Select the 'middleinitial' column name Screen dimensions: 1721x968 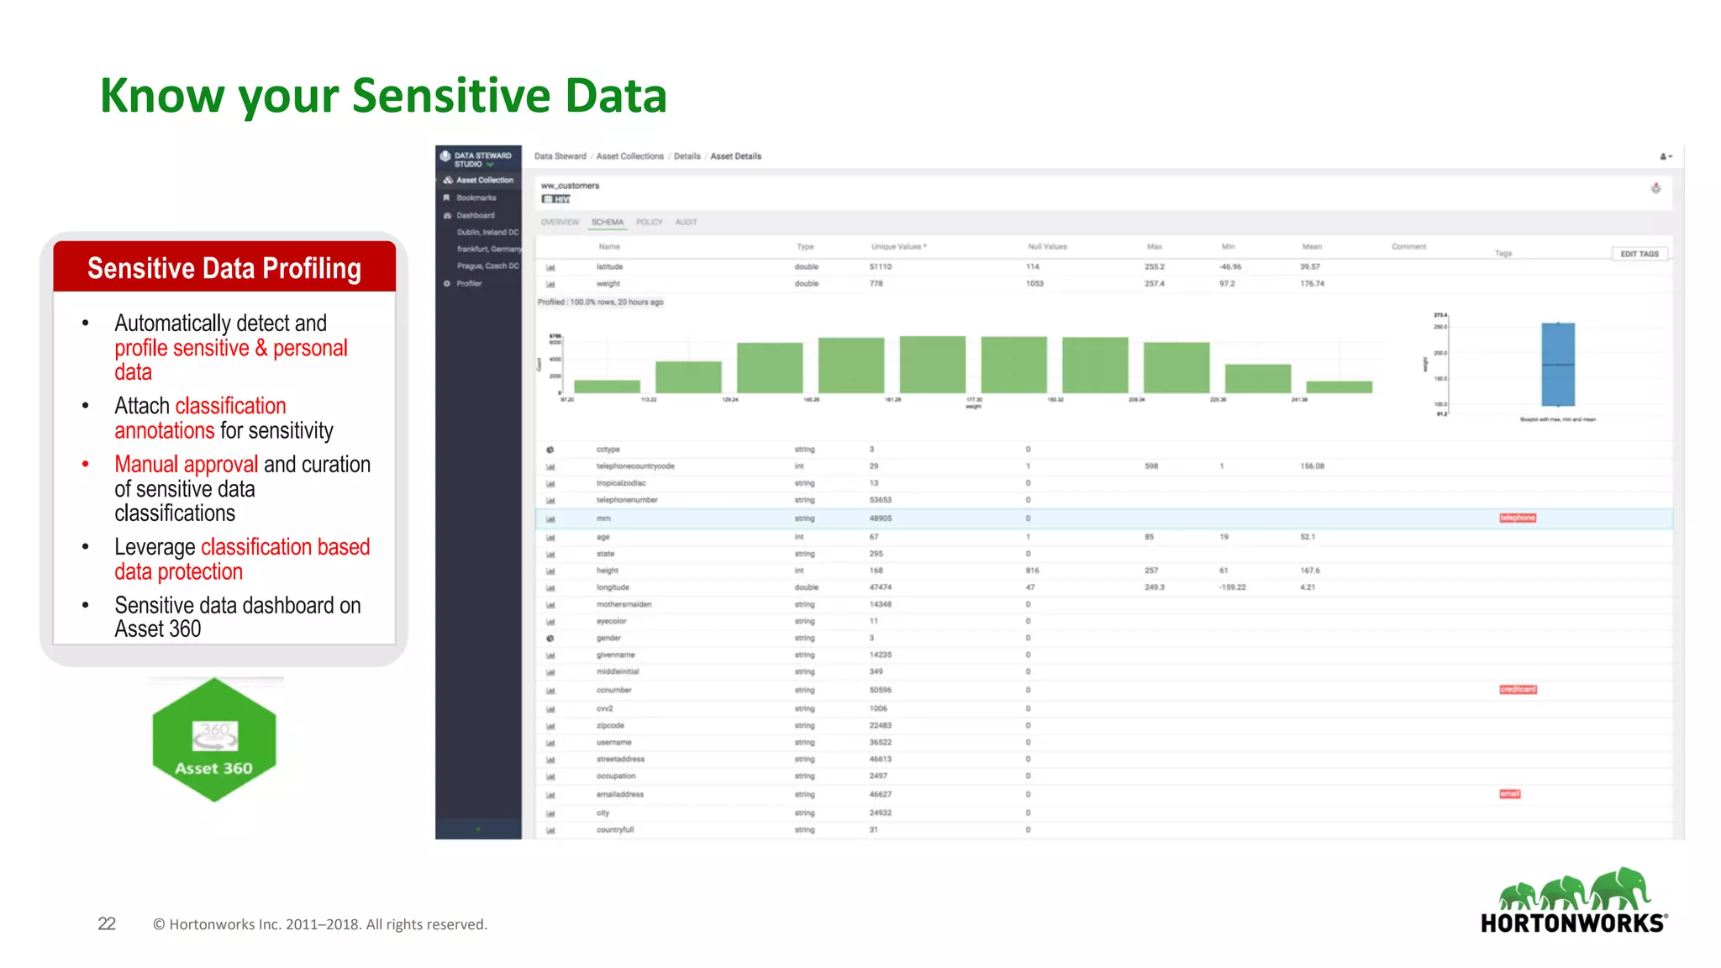618,671
